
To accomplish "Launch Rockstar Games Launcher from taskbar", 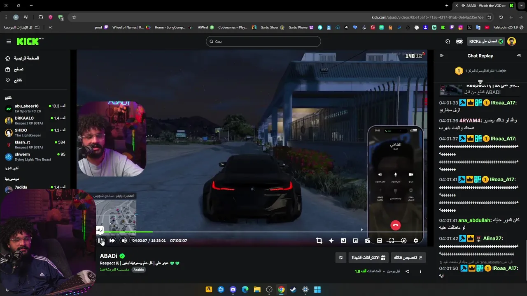I will tap(209, 289).
